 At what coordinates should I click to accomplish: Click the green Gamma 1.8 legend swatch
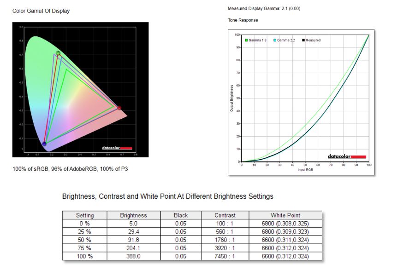[247, 40]
